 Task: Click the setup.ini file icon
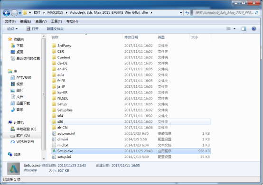54,157
